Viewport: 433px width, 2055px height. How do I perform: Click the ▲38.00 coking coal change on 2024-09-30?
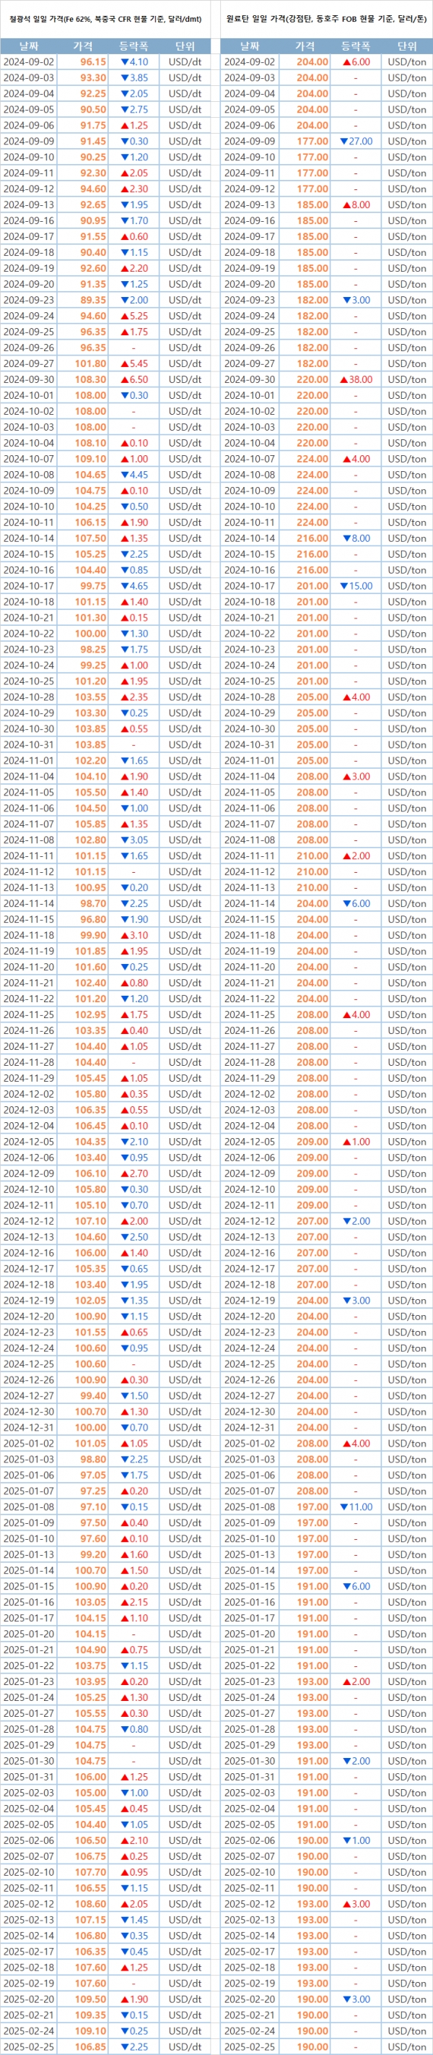tap(356, 380)
